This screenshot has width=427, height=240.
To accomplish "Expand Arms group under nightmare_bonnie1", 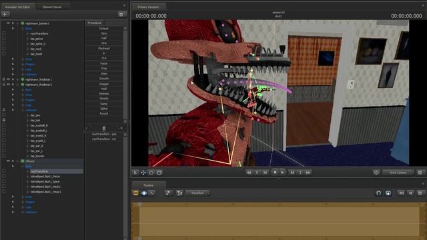I will tap(13, 59).
